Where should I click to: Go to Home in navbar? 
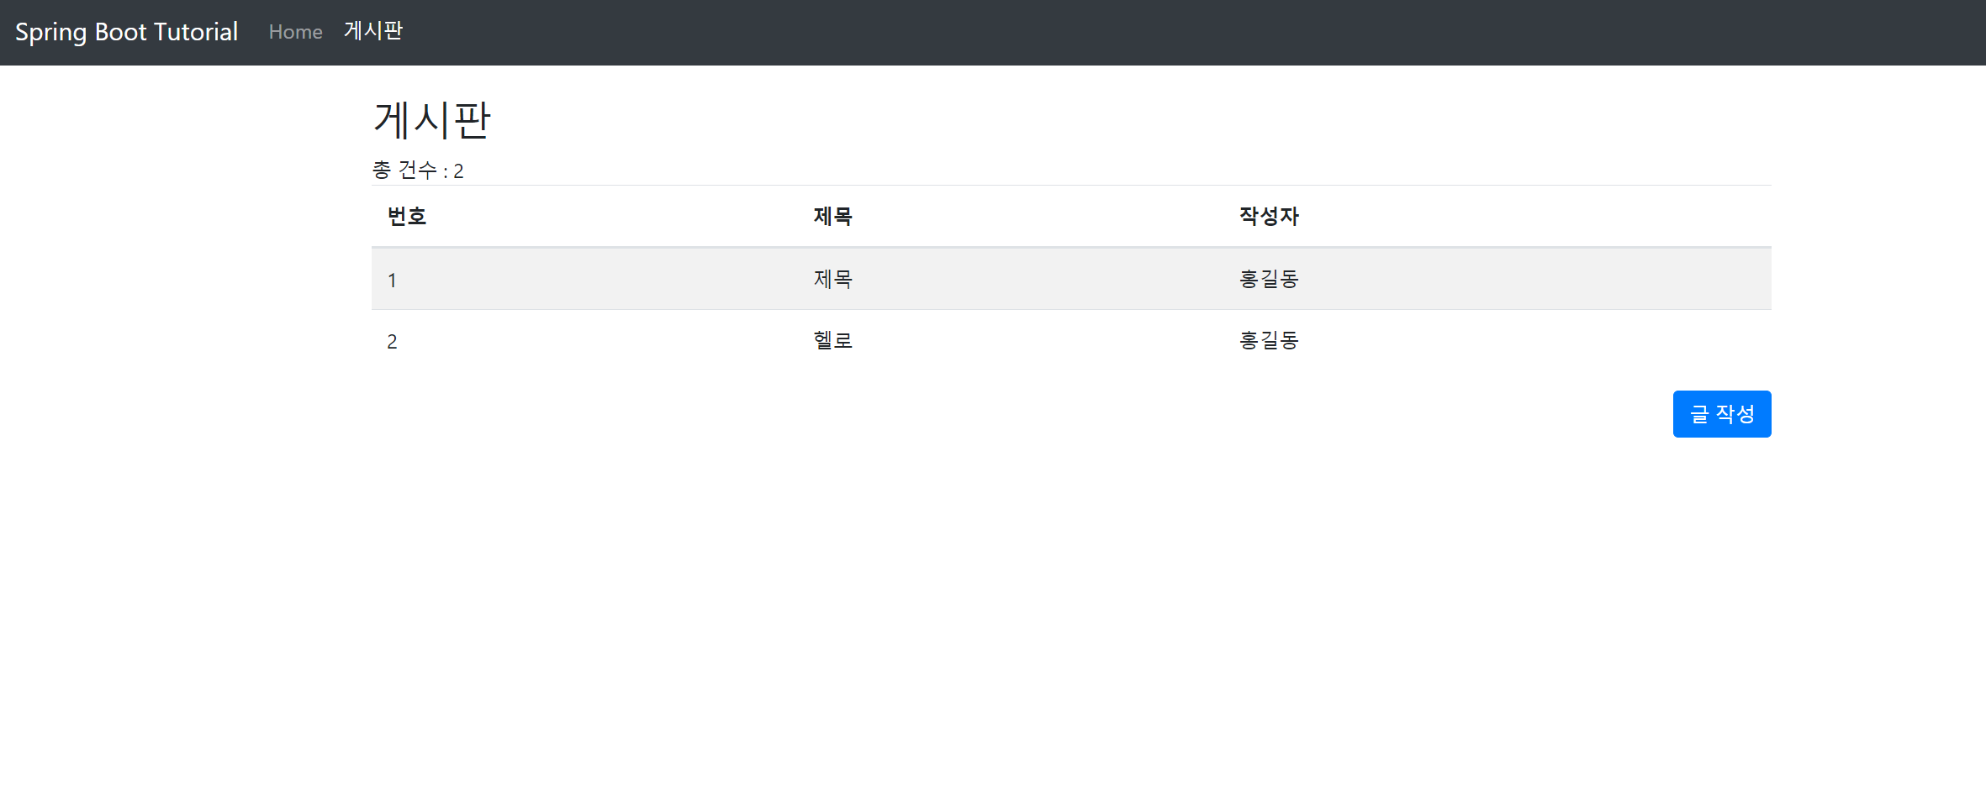(296, 32)
